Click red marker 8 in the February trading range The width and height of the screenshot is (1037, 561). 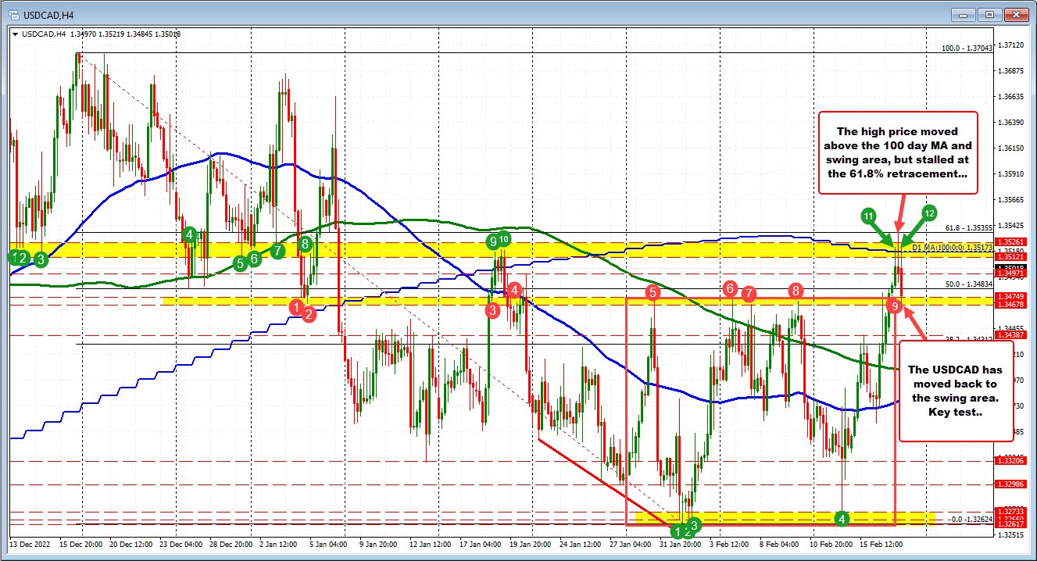point(796,291)
